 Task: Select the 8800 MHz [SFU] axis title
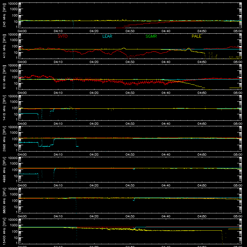(x=4, y=200)
